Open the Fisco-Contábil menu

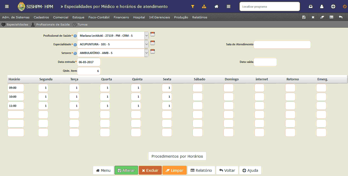coord(99,17)
